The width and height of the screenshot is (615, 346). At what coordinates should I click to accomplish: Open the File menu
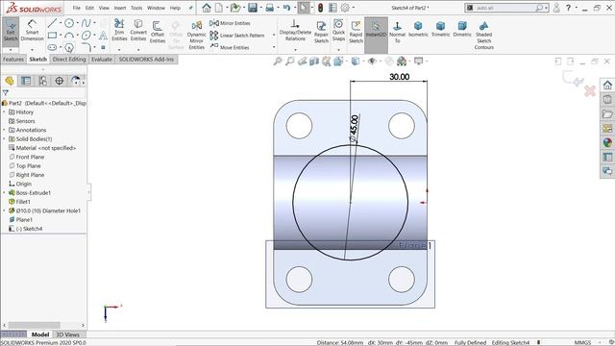77,8
